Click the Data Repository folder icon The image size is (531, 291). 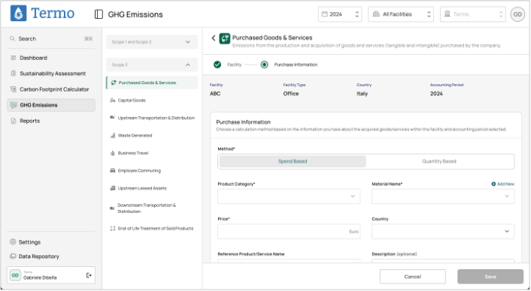coord(13,256)
